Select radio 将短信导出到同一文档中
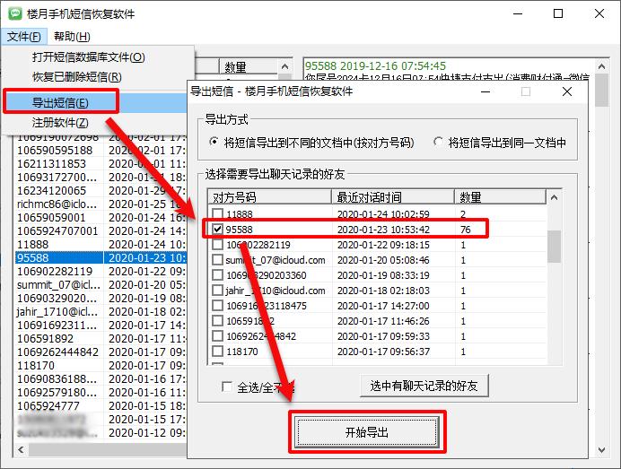Viewport: 621px width, 469px height. point(438,142)
